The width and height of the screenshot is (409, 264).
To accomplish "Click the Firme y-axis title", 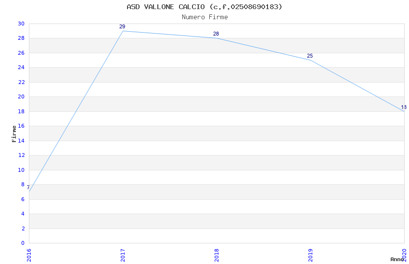I will pyautogui.click(x=14, y=134).
